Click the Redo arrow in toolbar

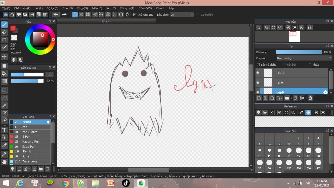tap(64, 14)
